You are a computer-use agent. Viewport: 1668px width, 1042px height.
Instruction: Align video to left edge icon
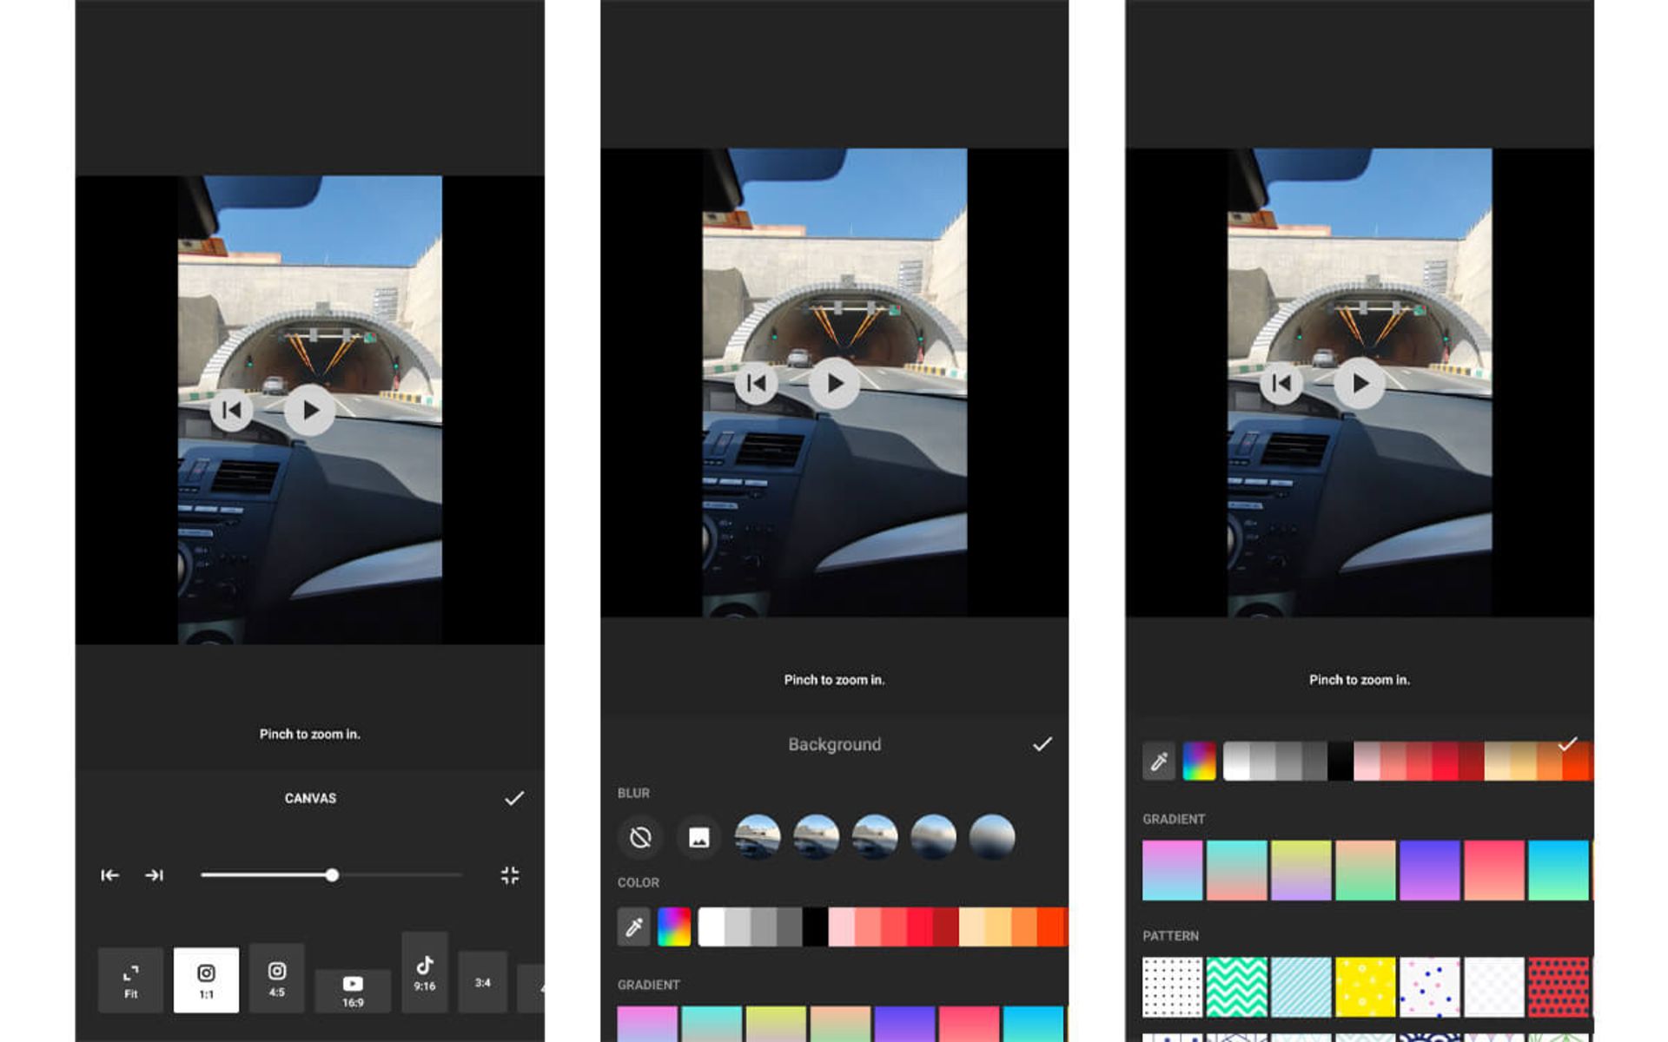109,875
